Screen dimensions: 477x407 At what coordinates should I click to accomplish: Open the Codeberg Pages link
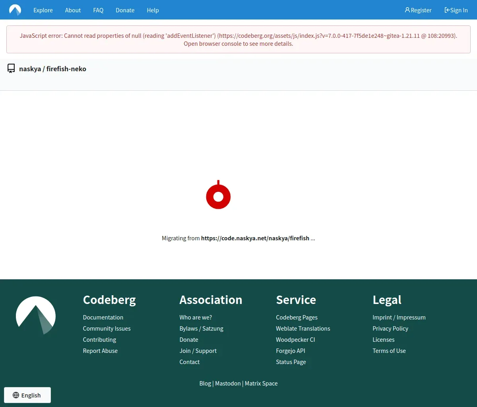tap(297, 317)
